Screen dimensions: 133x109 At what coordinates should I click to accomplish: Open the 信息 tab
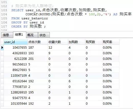pyautogui.click(x=7, y=35)
